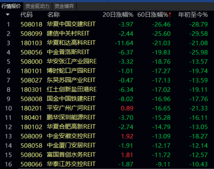Select row 建信中关村REIT
Image resolution: width=214 pixels, height=169 pixels.
(107, 33)
